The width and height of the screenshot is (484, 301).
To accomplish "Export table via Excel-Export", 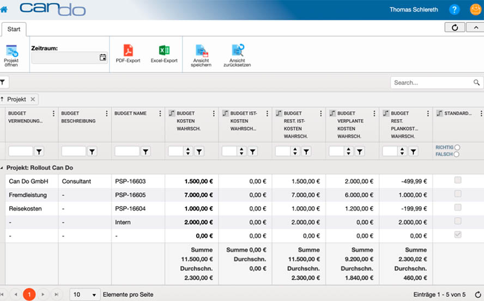I will point(164,54).
